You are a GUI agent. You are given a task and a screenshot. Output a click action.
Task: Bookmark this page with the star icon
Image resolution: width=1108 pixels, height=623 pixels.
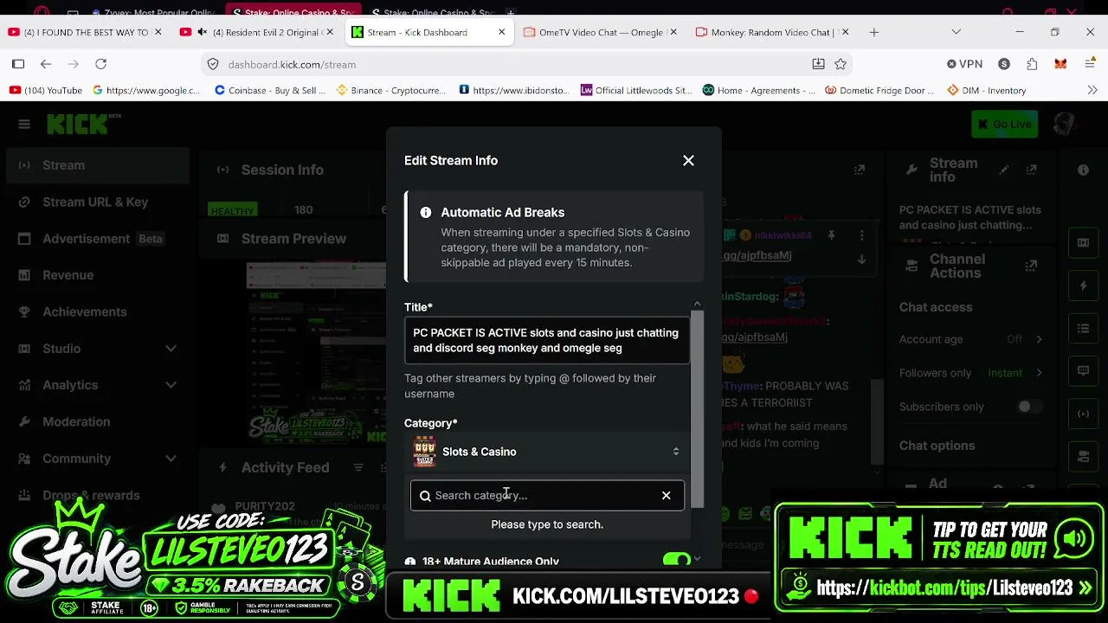pos(841,64)
